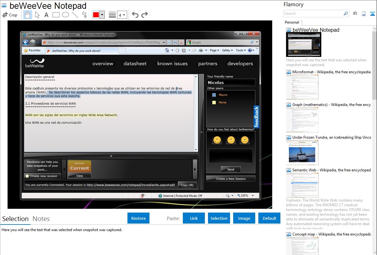Click the Flamory search field
The height and width of the screenshot is (255, 377).
click(x=313, y=14)
